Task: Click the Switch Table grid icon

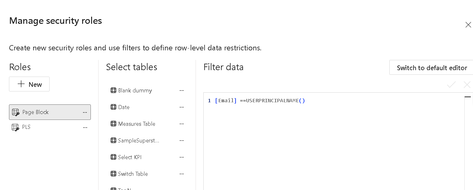Action: (113, 174)
